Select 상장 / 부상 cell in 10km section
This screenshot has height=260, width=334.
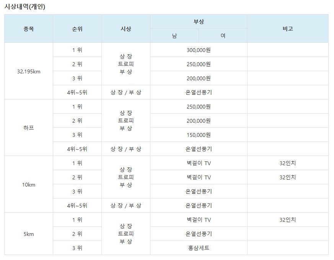pos(125,205)
